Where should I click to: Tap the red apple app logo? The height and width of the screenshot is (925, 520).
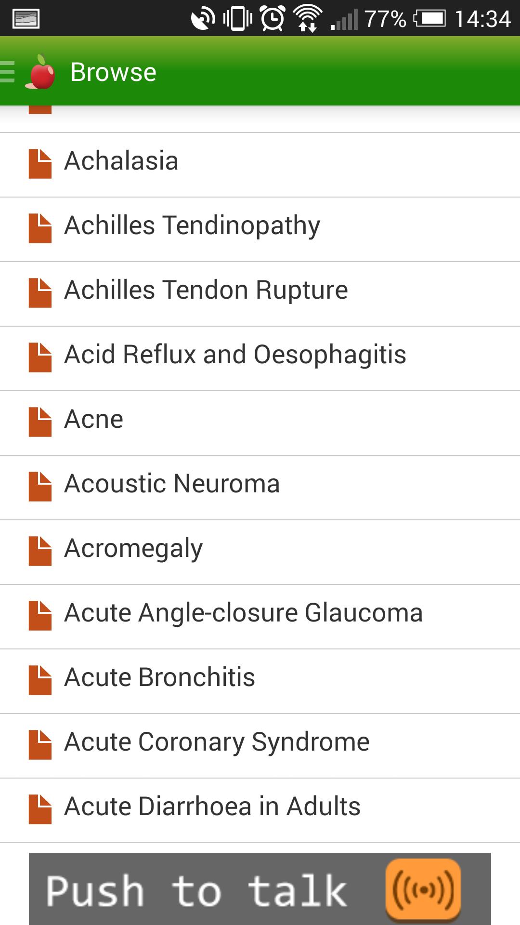(x=41, y=72)
